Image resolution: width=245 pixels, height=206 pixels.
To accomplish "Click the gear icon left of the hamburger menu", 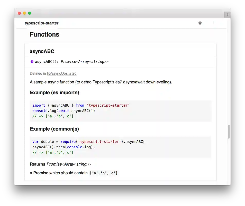I will (200, 23).
